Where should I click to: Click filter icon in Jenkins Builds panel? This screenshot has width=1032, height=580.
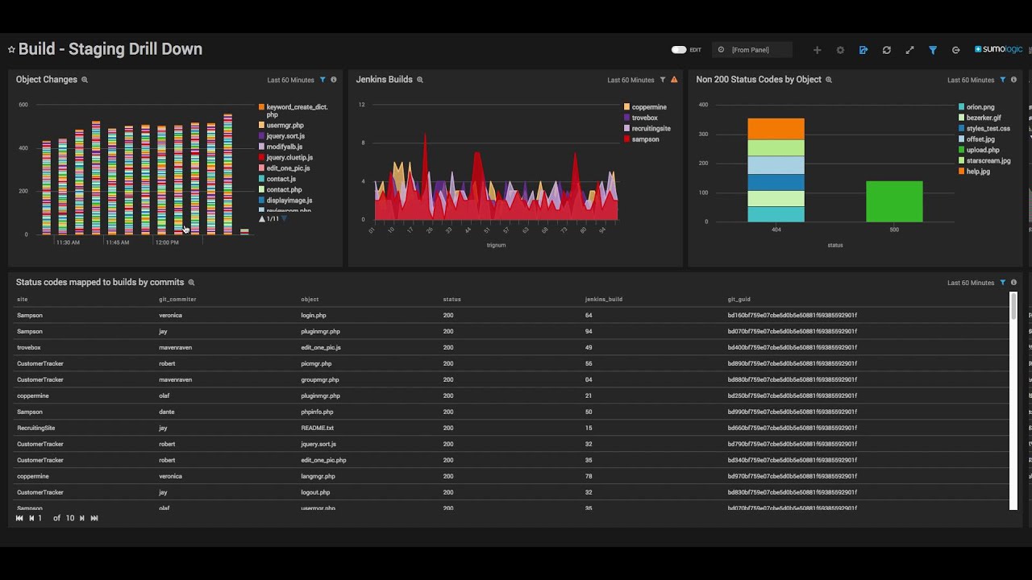[x=663, y=80]
